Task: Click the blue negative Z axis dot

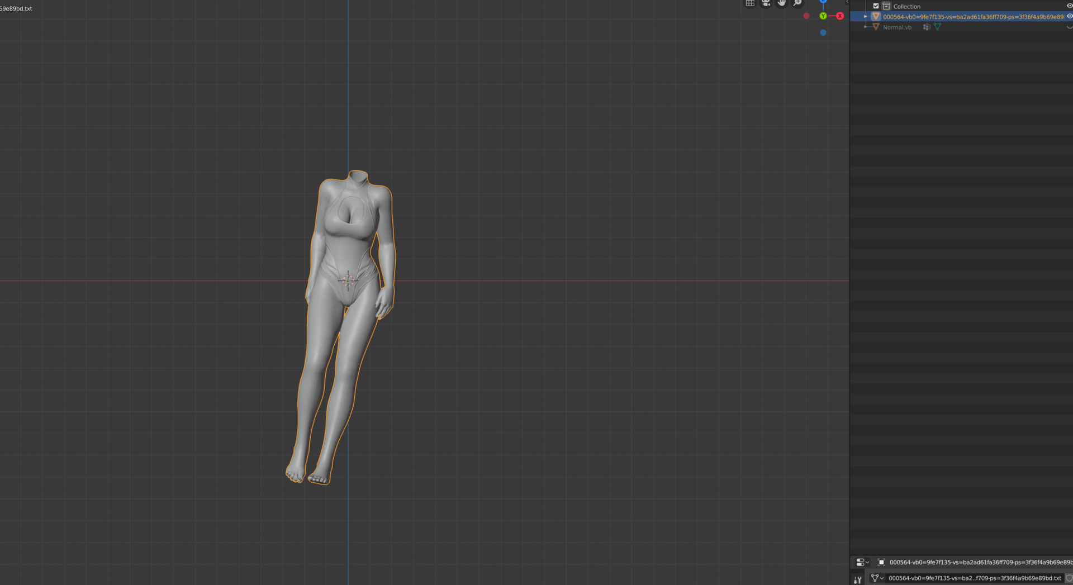Action: tap(823, 33)
